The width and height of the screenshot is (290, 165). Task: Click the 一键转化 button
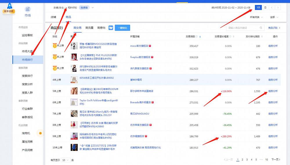tap(122, 28)
